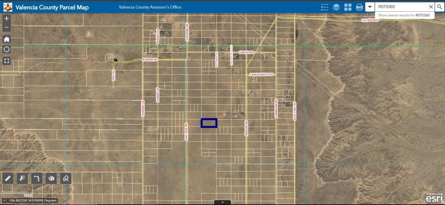445x205 pixels.
Task: Run search with the magnifier button
Action: point(440,7)
